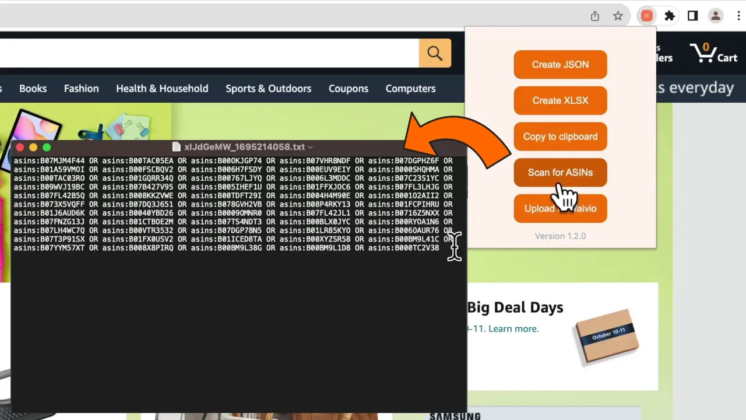Click the Create JSON button

pyautogui.click(x=560, y=64)
